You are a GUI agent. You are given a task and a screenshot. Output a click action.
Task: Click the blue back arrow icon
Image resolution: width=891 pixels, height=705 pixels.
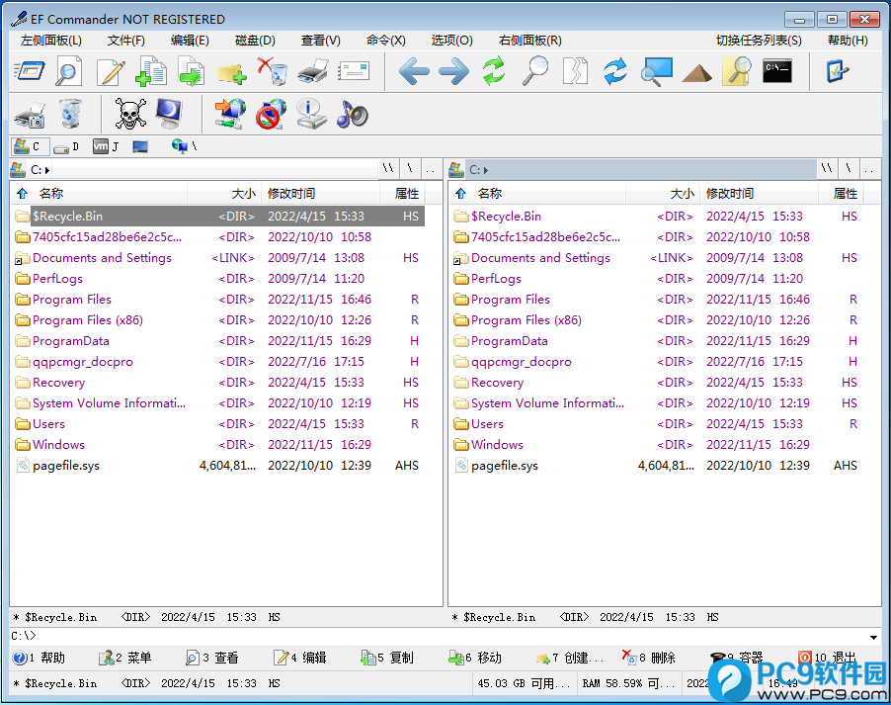pos(414,72)
